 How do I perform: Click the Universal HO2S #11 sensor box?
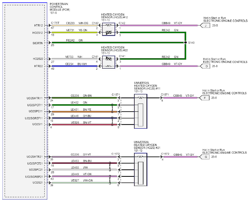141,111
